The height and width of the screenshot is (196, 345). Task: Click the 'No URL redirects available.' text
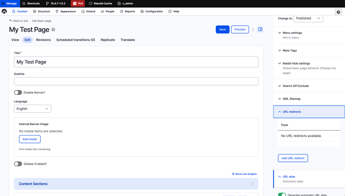tap(301, 135)
